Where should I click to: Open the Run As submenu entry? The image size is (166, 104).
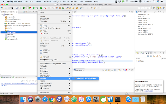pyautogui.click(x=54, y=69)
